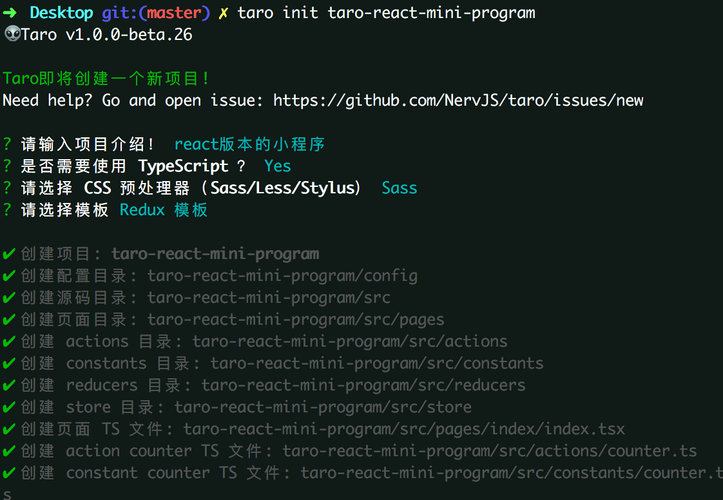The height and width of the screenshot is (500, 723).
Task: Click the checkmark beside 创建项目 line
Action: [9, 254]
